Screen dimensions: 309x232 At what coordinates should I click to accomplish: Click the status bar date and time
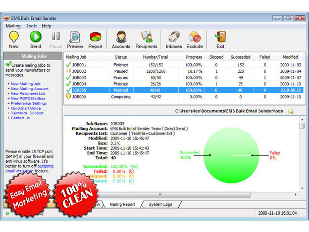click(278, 213)
